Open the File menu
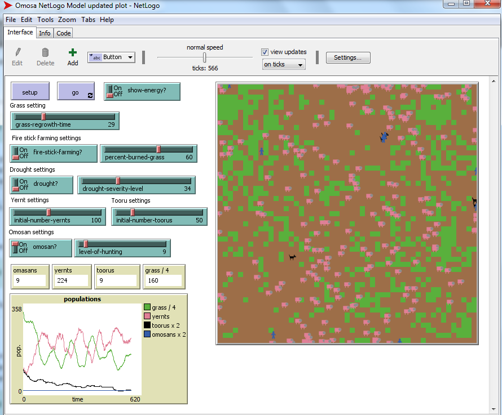Image resolution: width=502 pixels, height=415 pixels. click(11, 20)
